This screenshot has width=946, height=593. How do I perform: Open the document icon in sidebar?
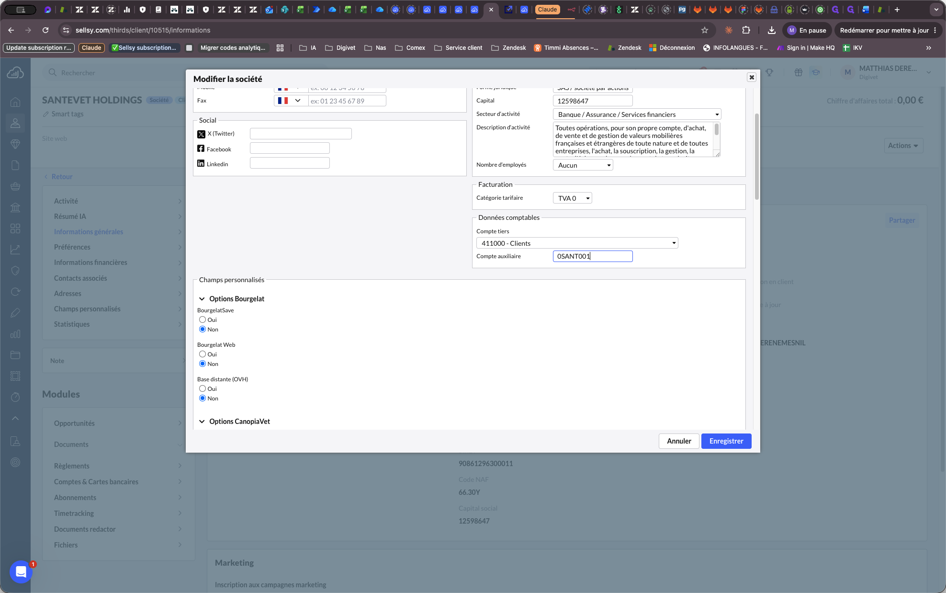click(15, 165)
